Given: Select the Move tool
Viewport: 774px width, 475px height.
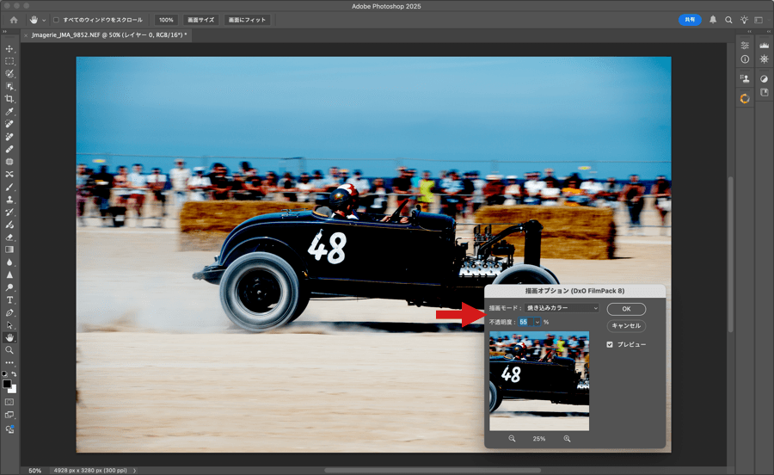Looking at the screenshot, I should point(9,49).
